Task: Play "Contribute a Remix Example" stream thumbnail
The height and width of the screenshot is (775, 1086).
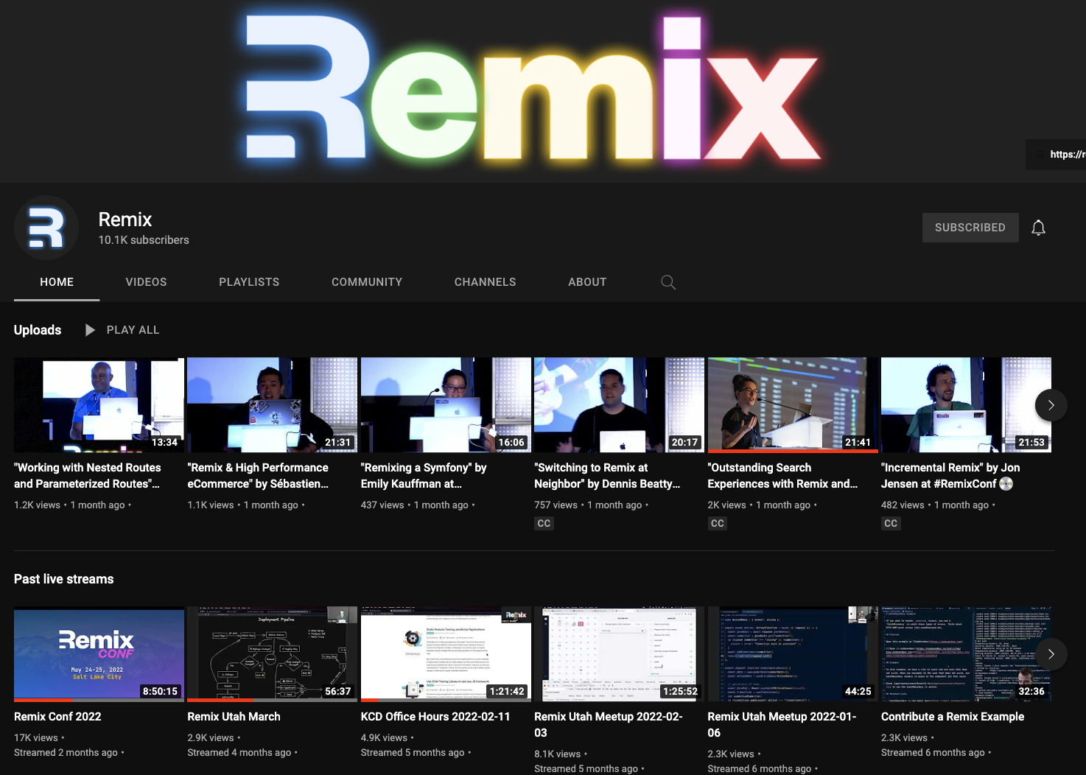Action: click(966, 654)
